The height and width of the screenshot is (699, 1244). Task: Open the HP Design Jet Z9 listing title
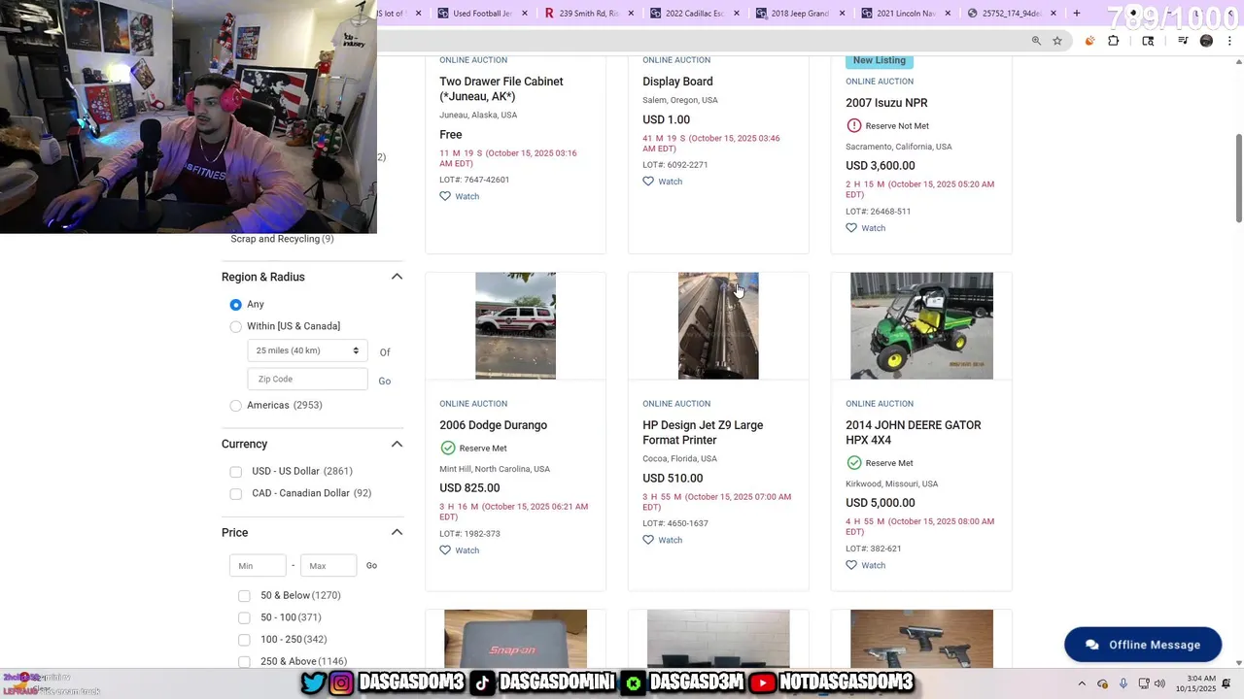tap(703, 433)
